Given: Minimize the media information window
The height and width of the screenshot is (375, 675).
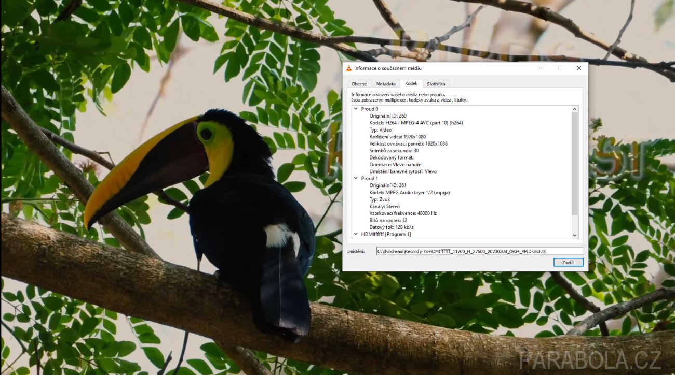Looking at the screenshot, I should pyautogui.click(x=541, y=68).
